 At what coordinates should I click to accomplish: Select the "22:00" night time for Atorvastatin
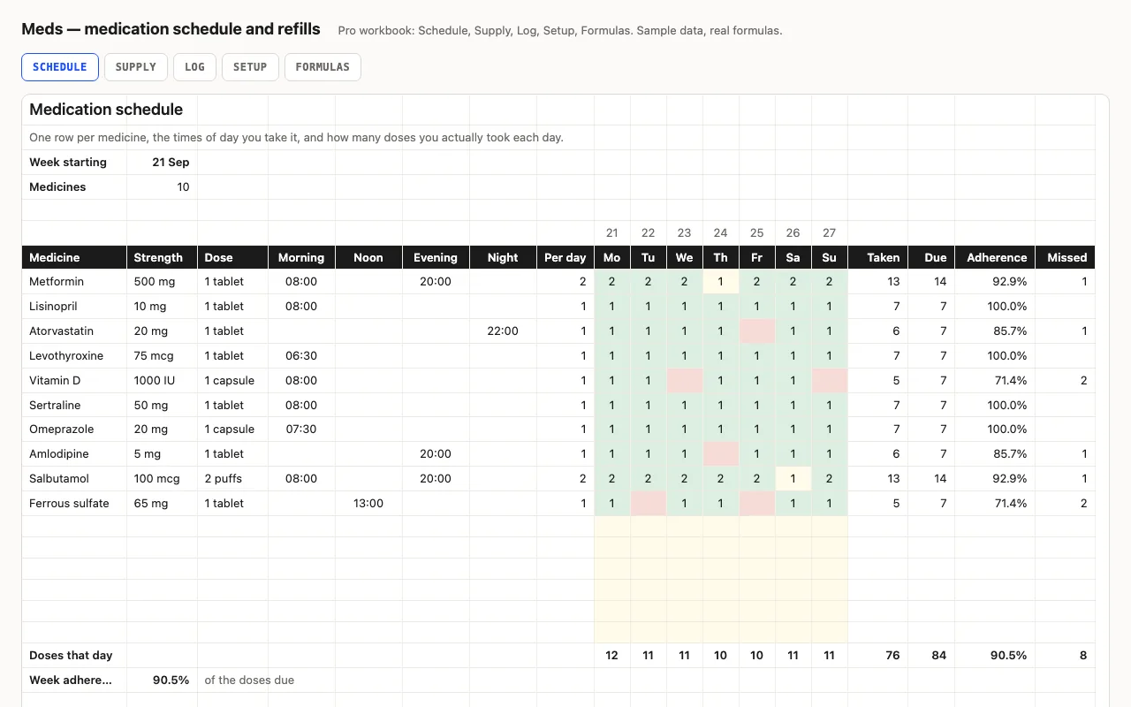(504, 331)
